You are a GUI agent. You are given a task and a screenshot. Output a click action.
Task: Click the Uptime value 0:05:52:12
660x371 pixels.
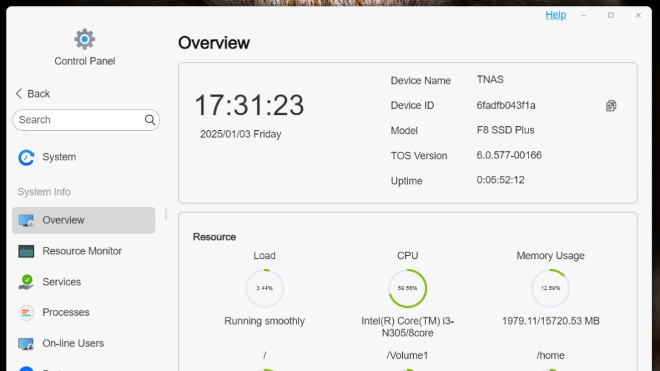[x=500, y=180]
